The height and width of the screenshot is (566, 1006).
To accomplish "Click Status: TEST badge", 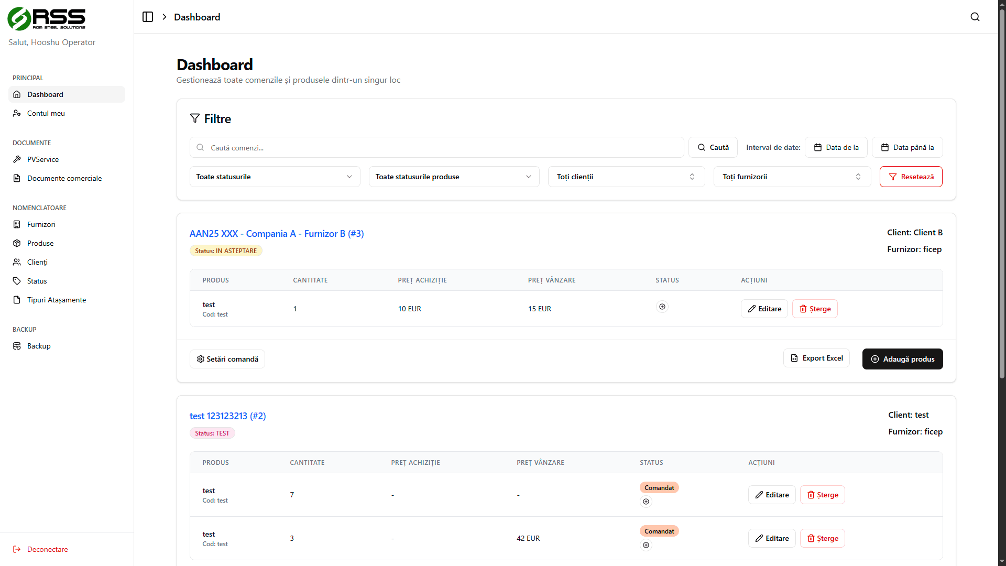I will coord(212,433).
